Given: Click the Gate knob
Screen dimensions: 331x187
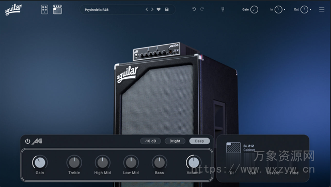Looking at the screenshot, I should point(254,9).
